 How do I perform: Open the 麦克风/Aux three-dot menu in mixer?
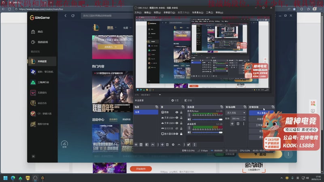point(189,115)
